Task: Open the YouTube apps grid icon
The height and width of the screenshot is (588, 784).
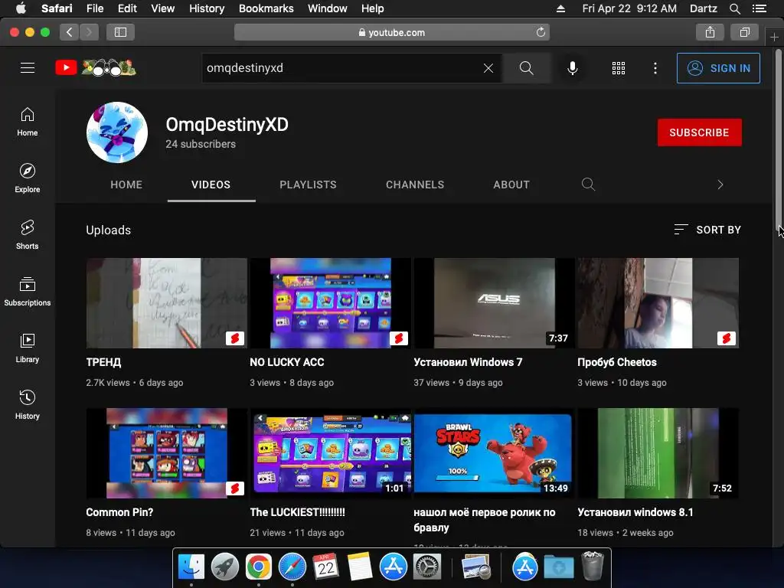Action: [x=619, y=68]
